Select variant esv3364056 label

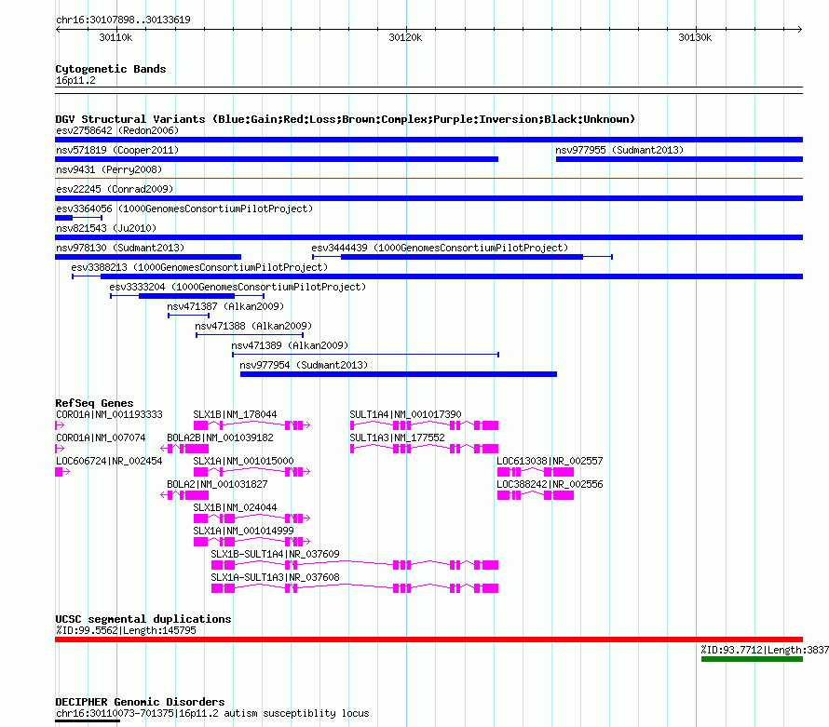(x=184, y=209)
